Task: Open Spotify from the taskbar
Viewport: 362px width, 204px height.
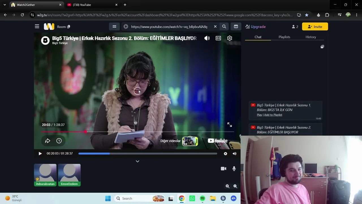Action: click(x=202, y=199)
